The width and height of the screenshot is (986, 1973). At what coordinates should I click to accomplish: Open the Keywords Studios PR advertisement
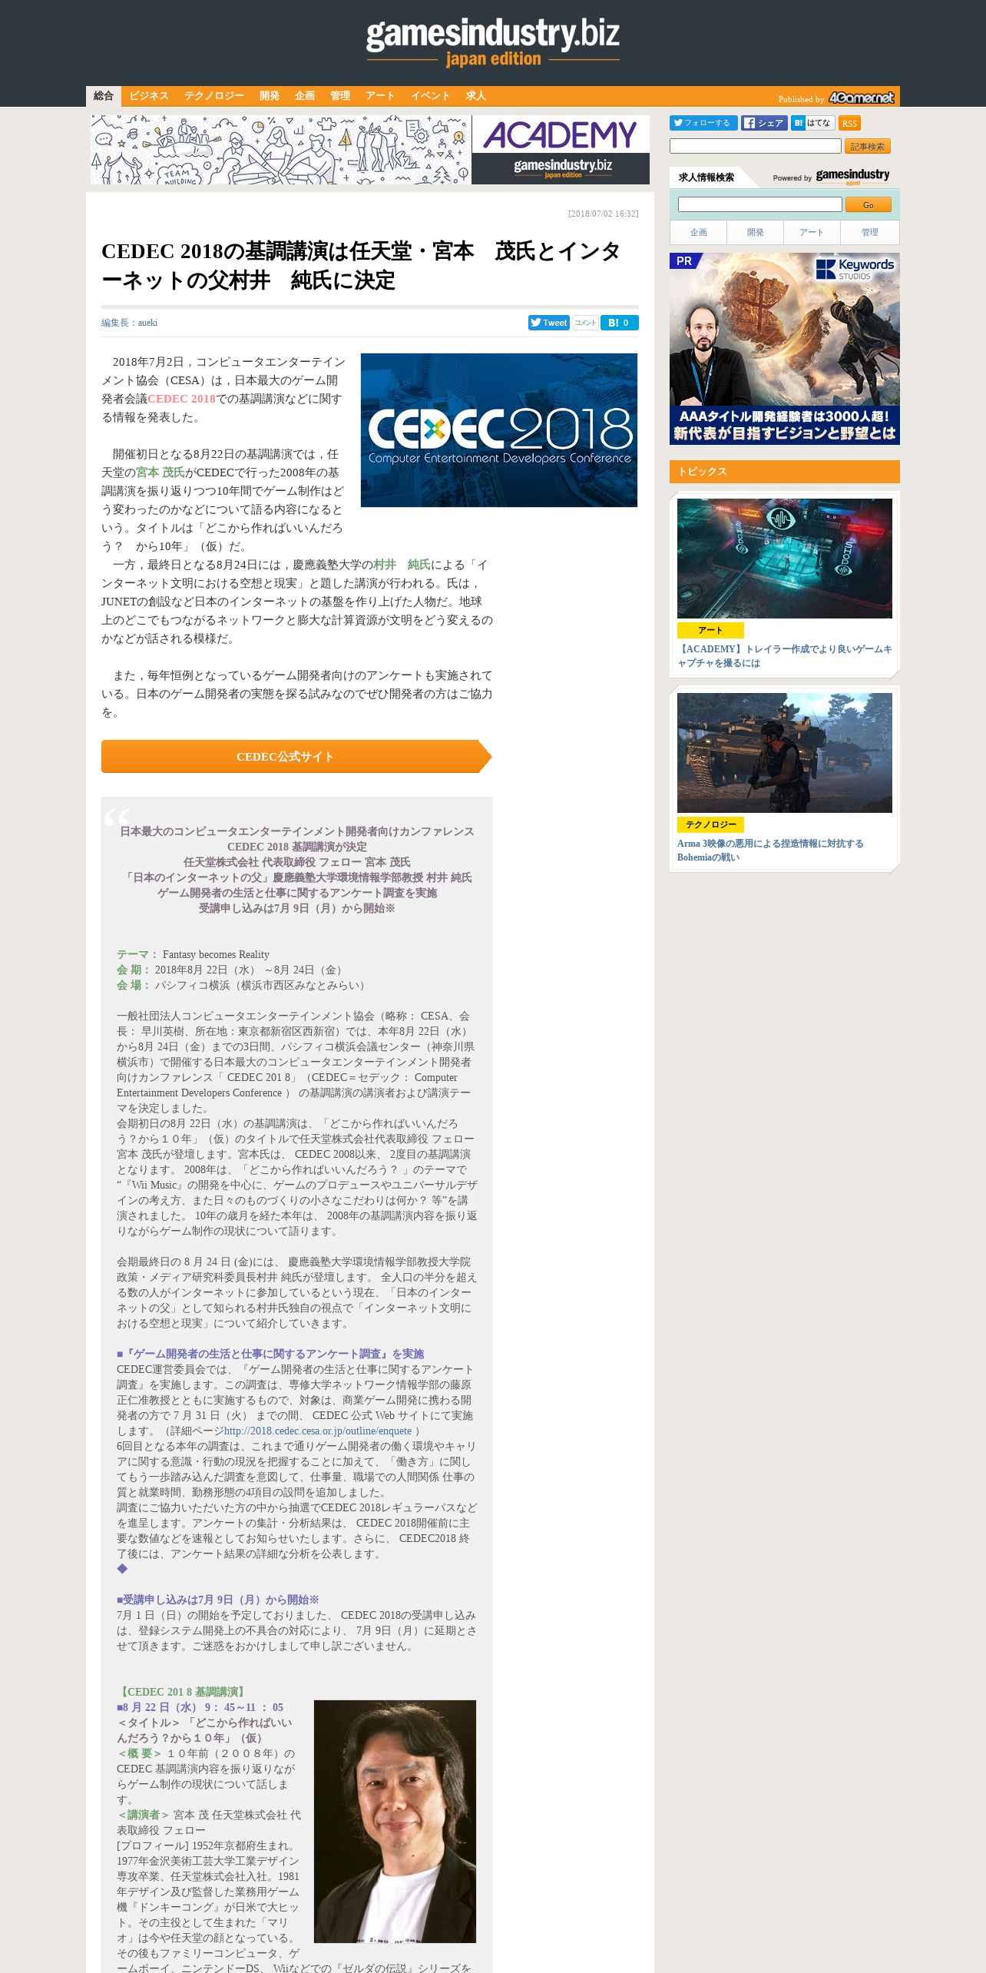point(785,349)
